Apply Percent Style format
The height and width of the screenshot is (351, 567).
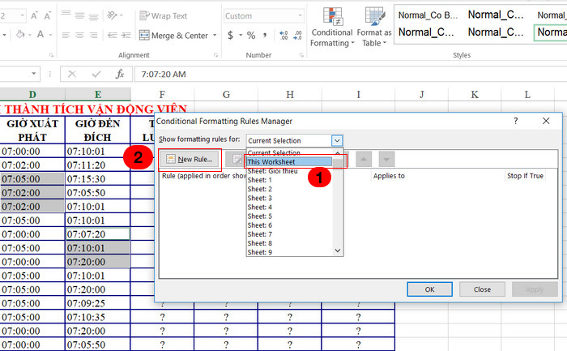251,35
